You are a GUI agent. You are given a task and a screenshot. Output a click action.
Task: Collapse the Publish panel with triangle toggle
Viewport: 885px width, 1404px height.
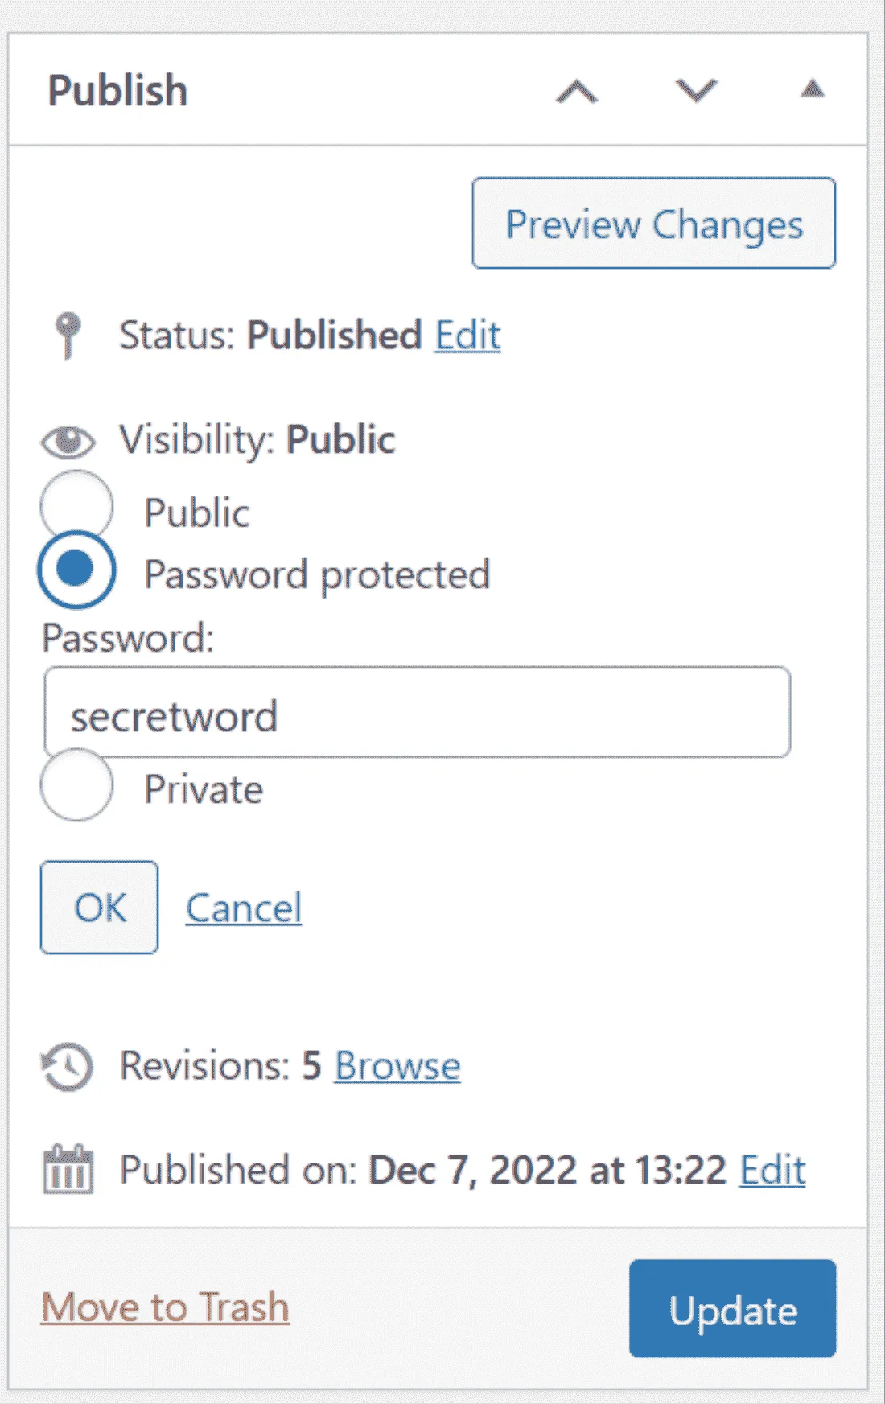(813, 89)
